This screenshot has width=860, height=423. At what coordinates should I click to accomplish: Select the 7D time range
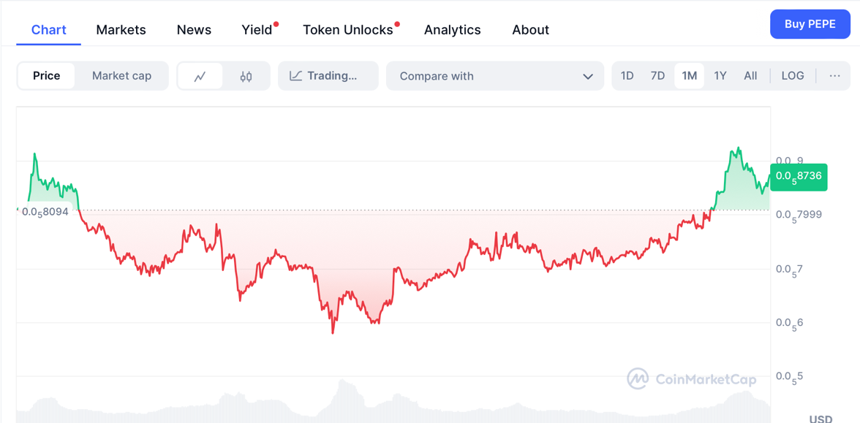point(657,76)
